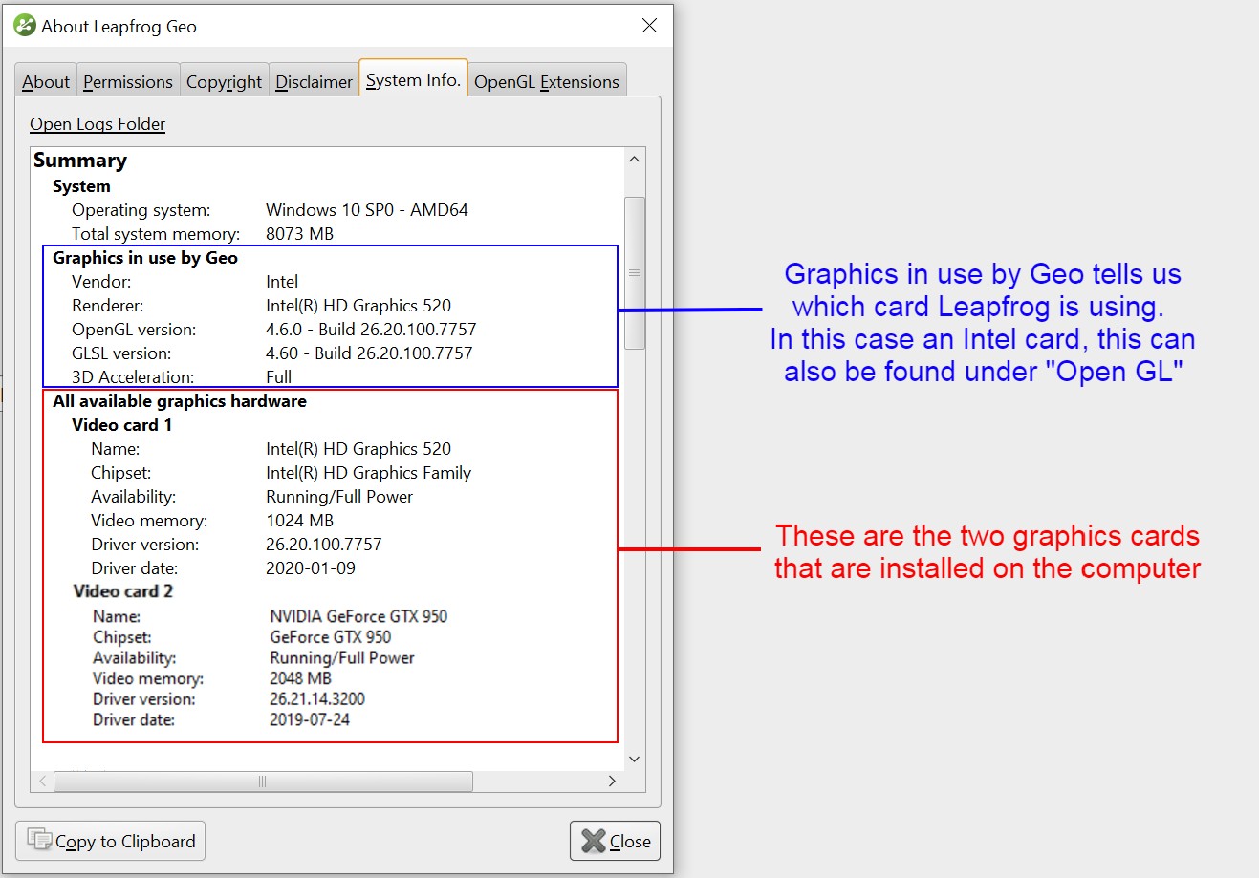Click the up arrow of the vertical scrollbar
Screen dimensions: 1259x878
[x=634, y=157]
